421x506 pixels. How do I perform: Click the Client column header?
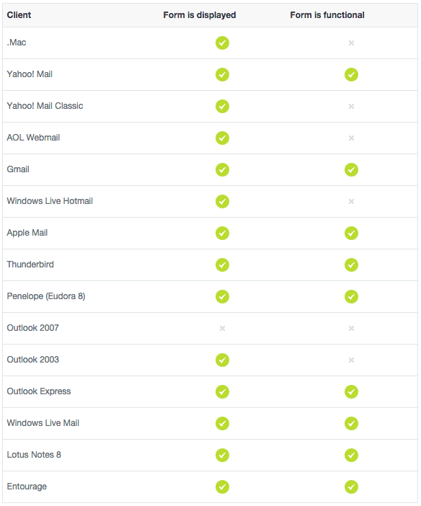(19, 15)
